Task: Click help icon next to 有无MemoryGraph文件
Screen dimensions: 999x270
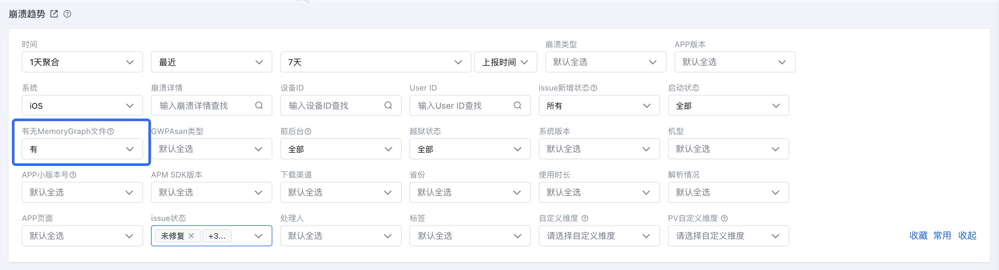Action: coord(110,131)
